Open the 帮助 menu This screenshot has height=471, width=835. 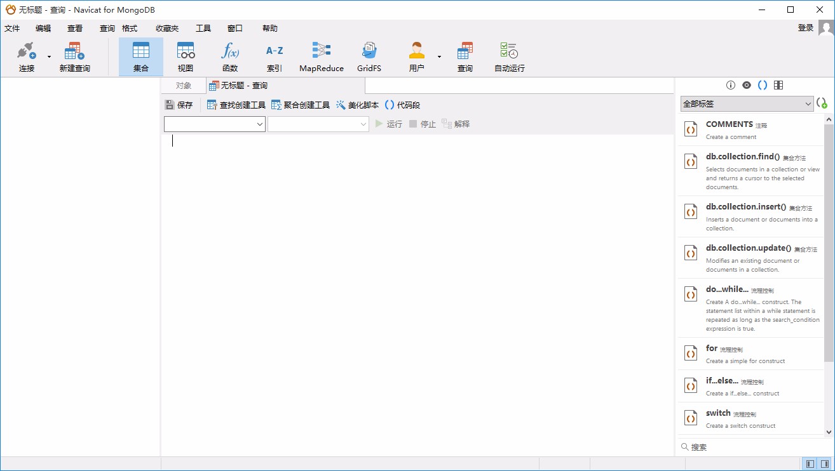pos(270,29)
